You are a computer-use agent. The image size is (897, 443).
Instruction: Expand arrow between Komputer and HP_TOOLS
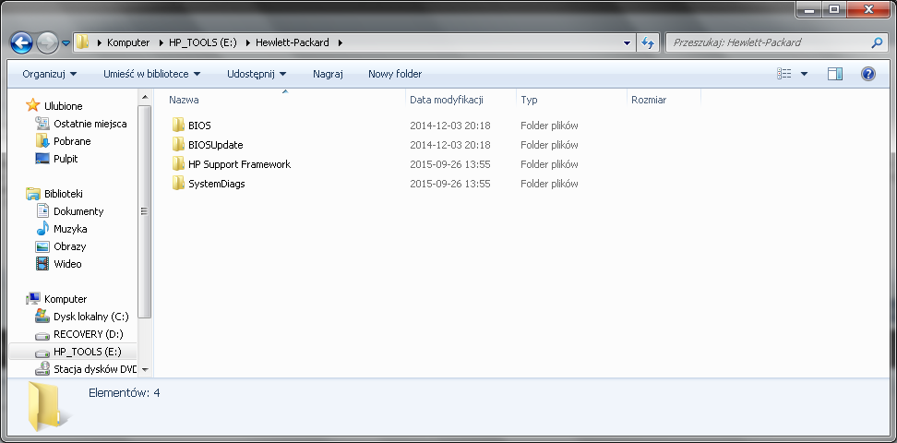tap(160, 42)
